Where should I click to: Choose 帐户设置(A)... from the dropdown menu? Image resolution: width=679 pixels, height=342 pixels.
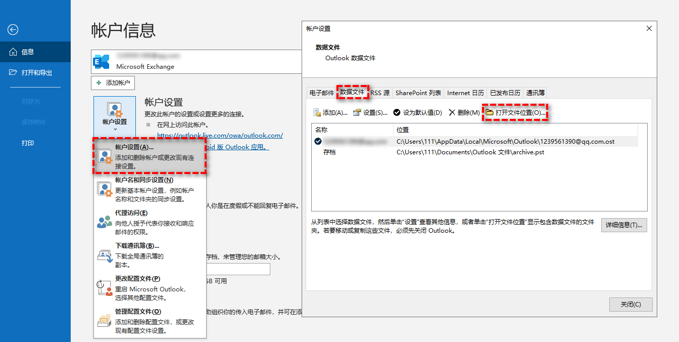[x=150, y=156]
